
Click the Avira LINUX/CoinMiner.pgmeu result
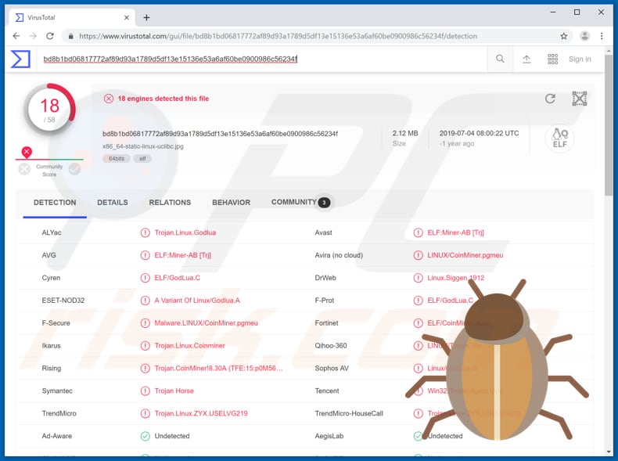(465, 255)
